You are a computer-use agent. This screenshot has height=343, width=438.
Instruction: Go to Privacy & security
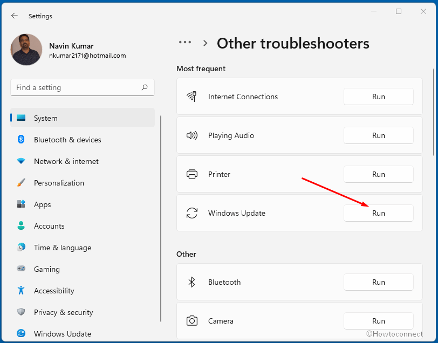pos(83,312)
